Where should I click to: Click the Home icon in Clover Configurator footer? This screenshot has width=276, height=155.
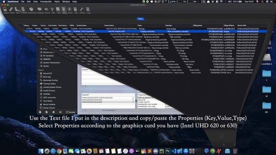coord(53,112)
